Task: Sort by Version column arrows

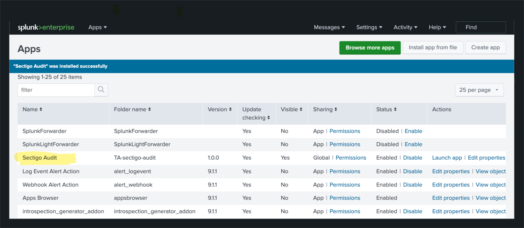Action: click(230, 109)
